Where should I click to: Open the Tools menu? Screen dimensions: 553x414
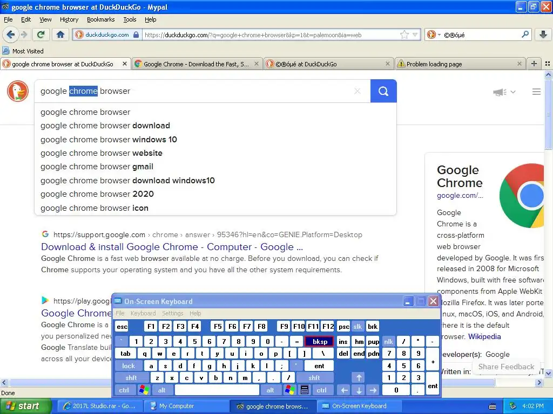[x=130, y=19]
